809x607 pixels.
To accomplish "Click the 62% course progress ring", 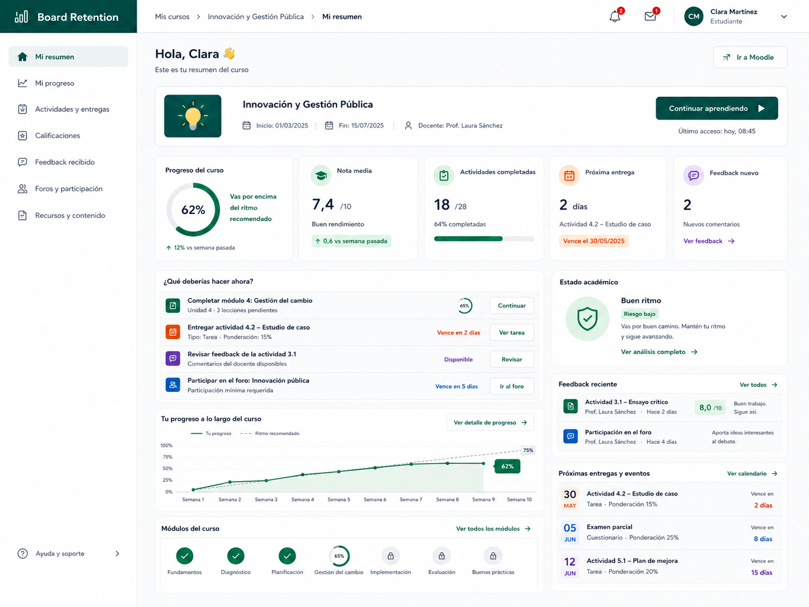I will pyautogui.click(x=193, y=210).
